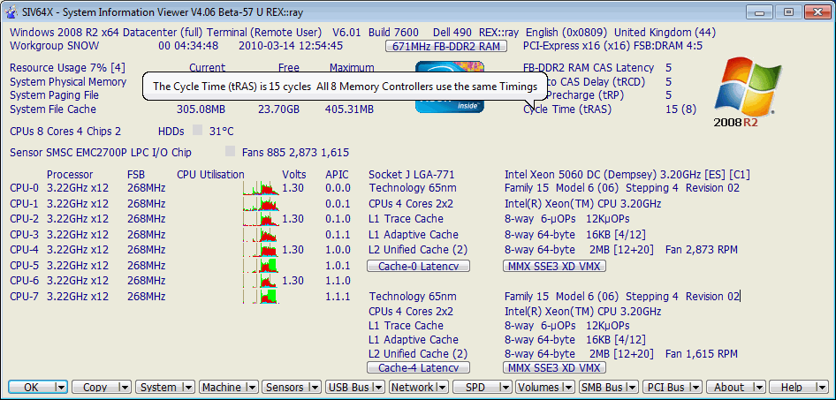The image size is (836, 400).
Task: Click the Resource Usage 7% [4] text
Action: click(x=68, y=68)
